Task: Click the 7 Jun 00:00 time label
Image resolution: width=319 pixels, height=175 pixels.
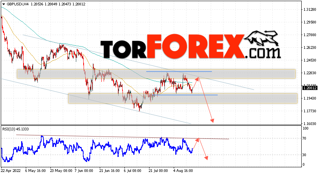Action: point(84,171)
